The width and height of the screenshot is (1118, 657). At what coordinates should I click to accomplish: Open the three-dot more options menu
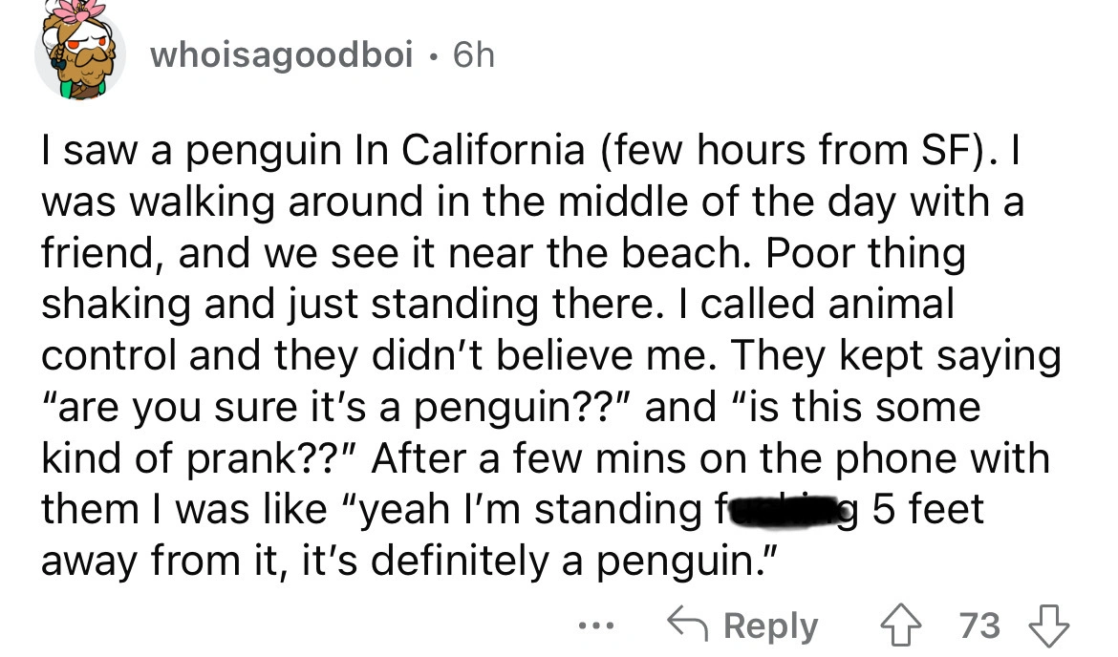[x=599, y=627]
